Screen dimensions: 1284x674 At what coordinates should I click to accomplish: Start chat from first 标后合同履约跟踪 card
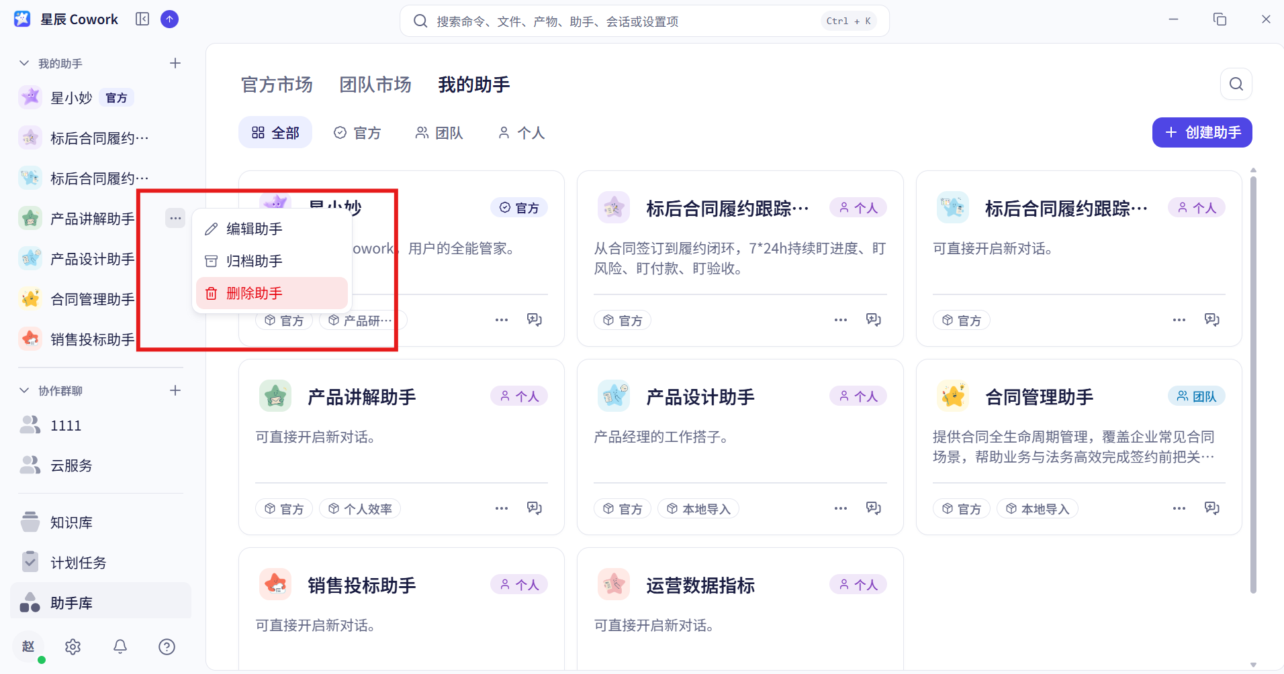(x=874, y=319)
